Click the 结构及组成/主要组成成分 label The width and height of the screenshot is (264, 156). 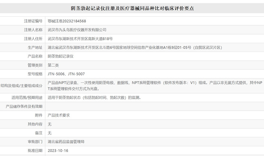[21, 86]
